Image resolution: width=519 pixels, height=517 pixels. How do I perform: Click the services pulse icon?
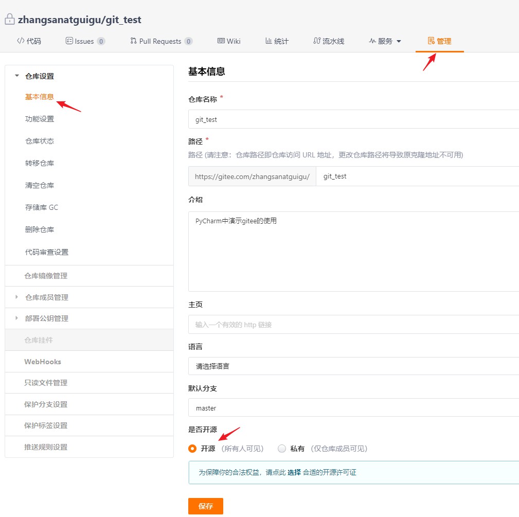(372, 41)
